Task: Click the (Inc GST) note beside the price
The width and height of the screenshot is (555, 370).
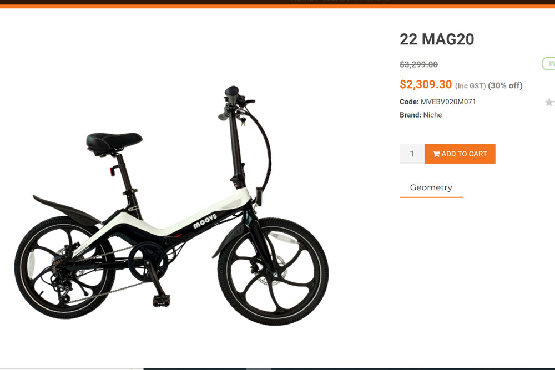Action: point(471,86)
